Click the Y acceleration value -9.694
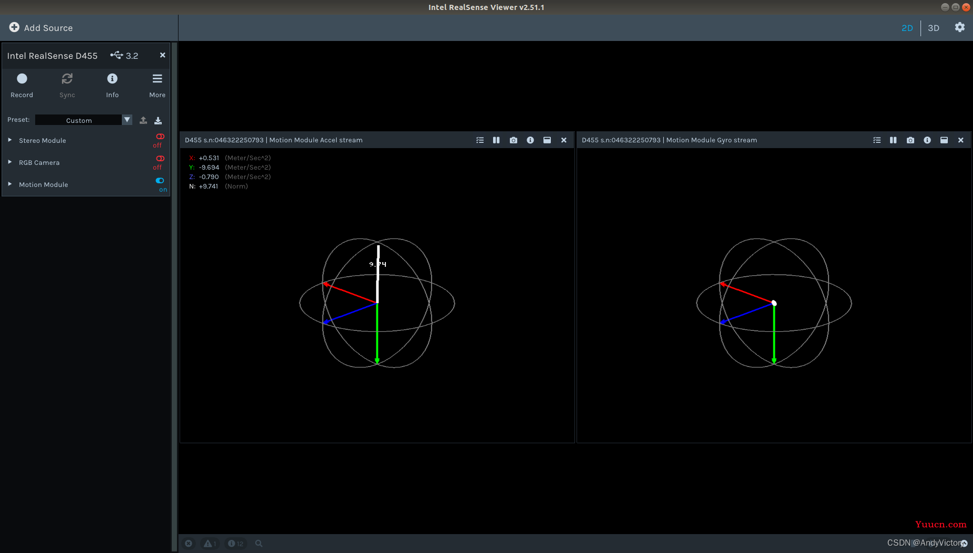 pos(209,168)
